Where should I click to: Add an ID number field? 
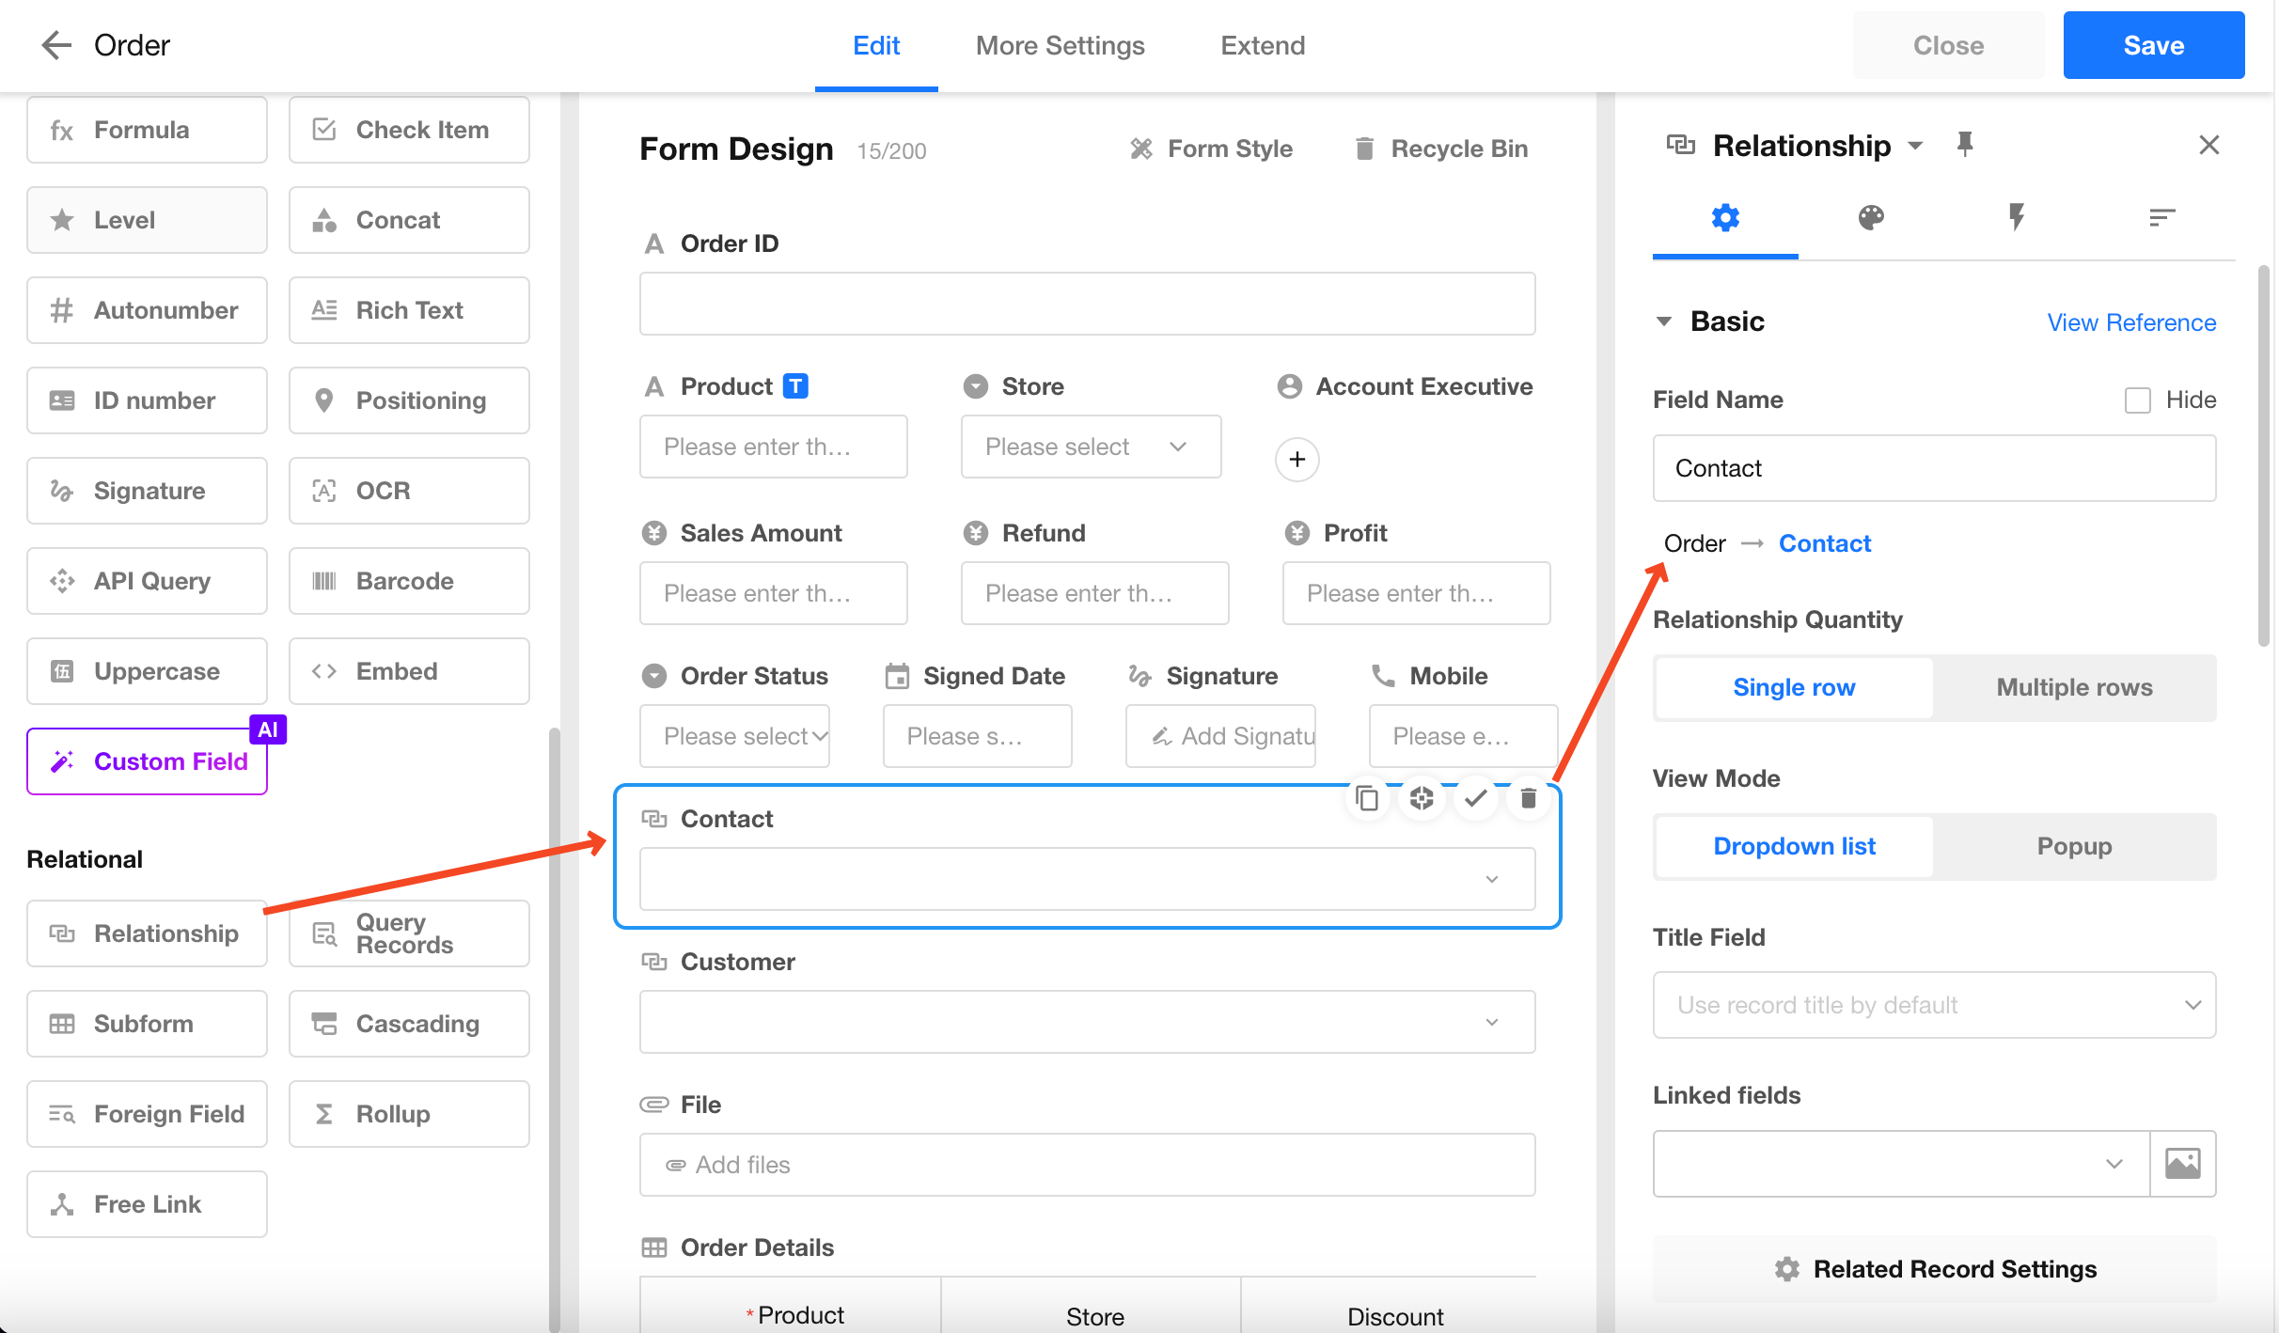tap(147, 400)
